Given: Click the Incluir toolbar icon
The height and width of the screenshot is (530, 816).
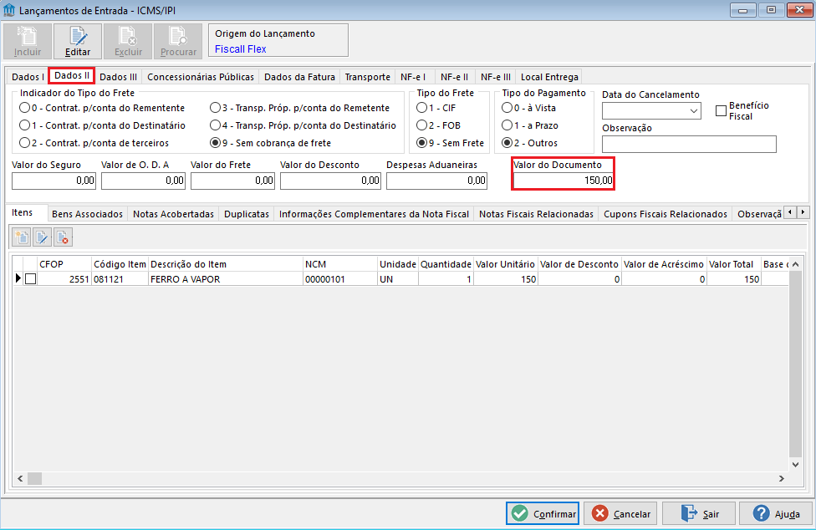Looking at the screenshot, I should (x=28, y=41).
